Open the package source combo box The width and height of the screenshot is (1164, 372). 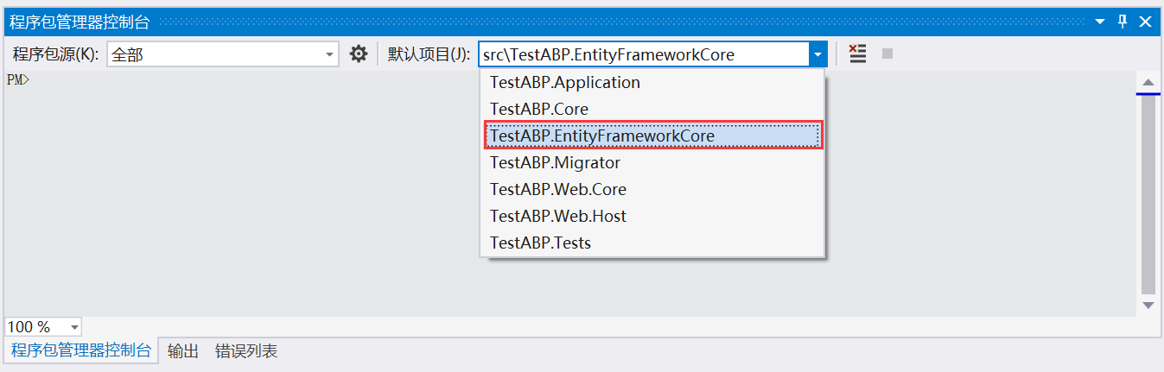pyautogui.click(x=223, y=54)
